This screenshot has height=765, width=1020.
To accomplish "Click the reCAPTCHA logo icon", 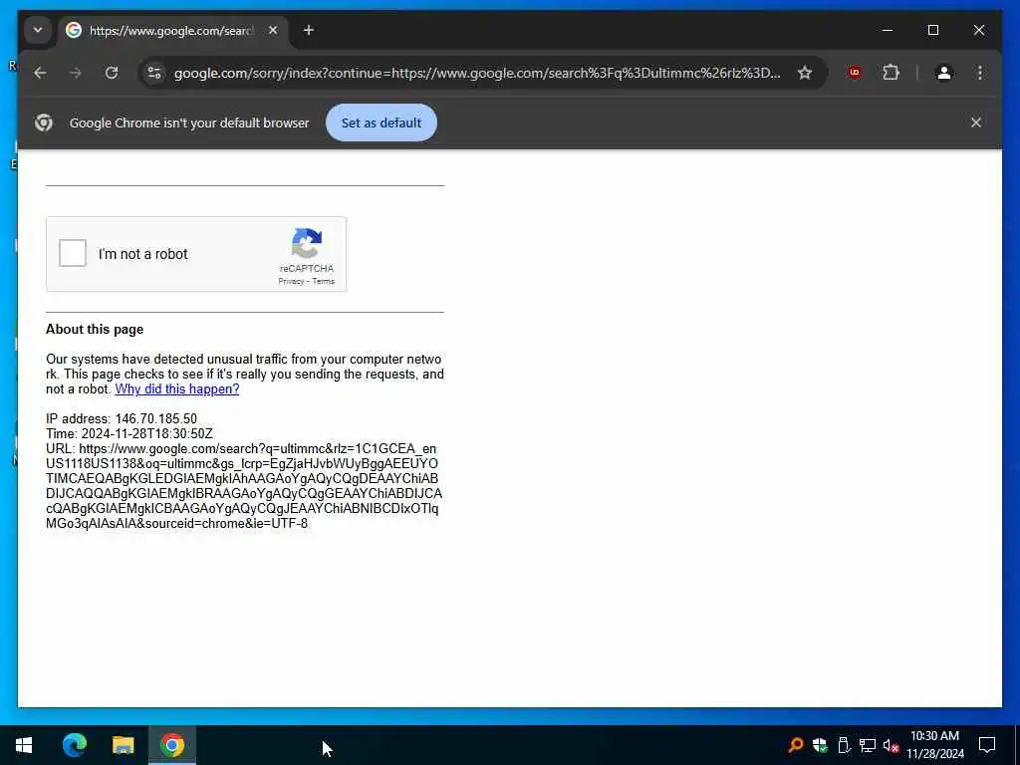I will [307, 243].
